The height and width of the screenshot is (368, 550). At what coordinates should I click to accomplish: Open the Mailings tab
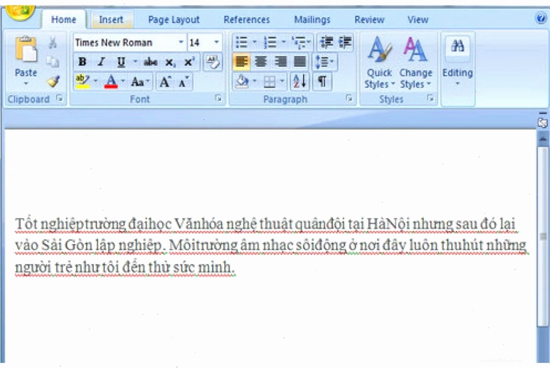pos(312,20)
